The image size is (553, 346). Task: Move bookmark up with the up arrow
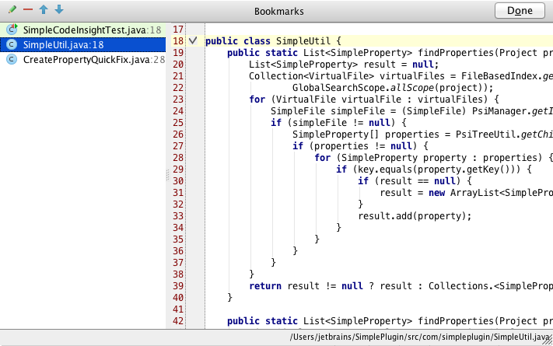44,9
